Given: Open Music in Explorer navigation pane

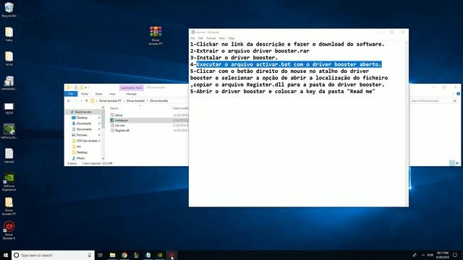Looking at the screenshot, I should point(80,158).
